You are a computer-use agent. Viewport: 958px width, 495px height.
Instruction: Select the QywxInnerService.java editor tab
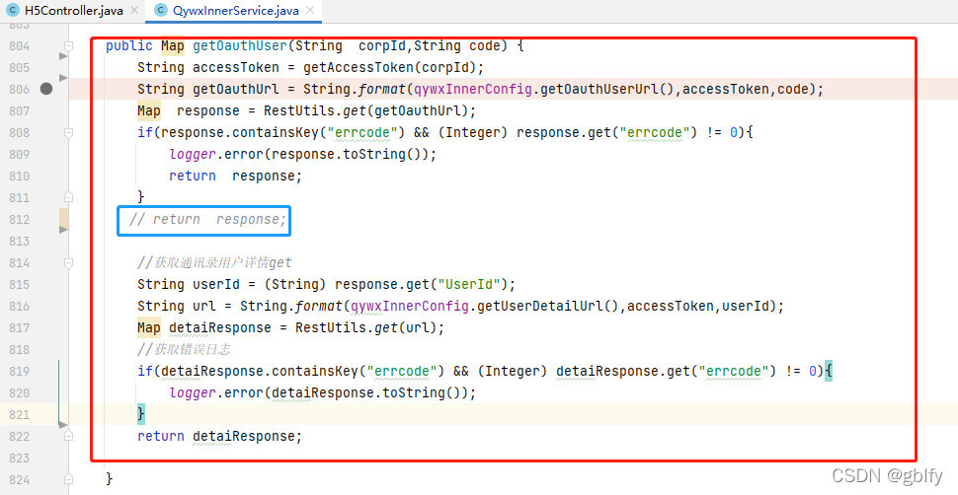coord(236,11)
